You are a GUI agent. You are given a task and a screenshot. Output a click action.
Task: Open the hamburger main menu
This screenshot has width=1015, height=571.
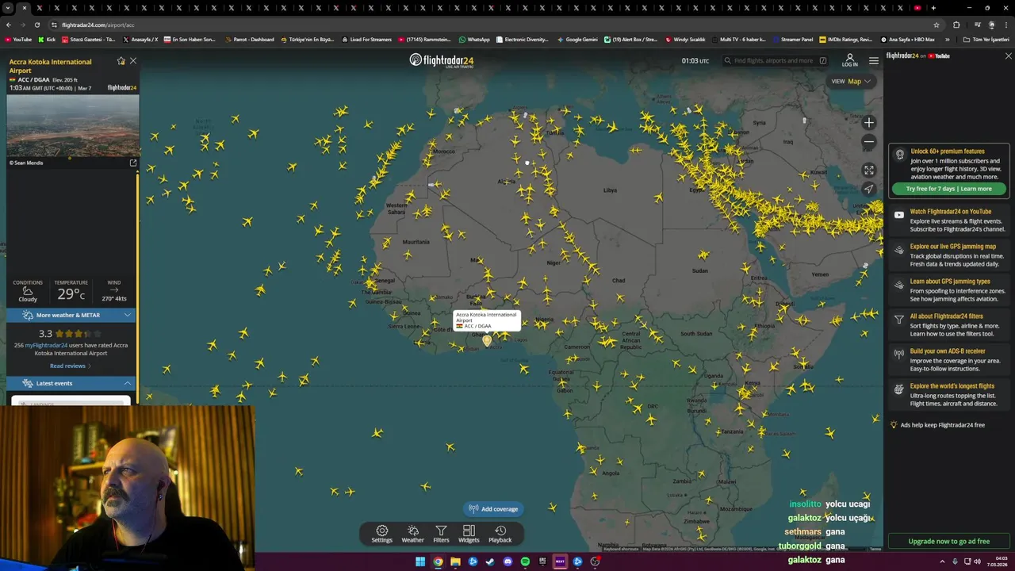point(873,60)
